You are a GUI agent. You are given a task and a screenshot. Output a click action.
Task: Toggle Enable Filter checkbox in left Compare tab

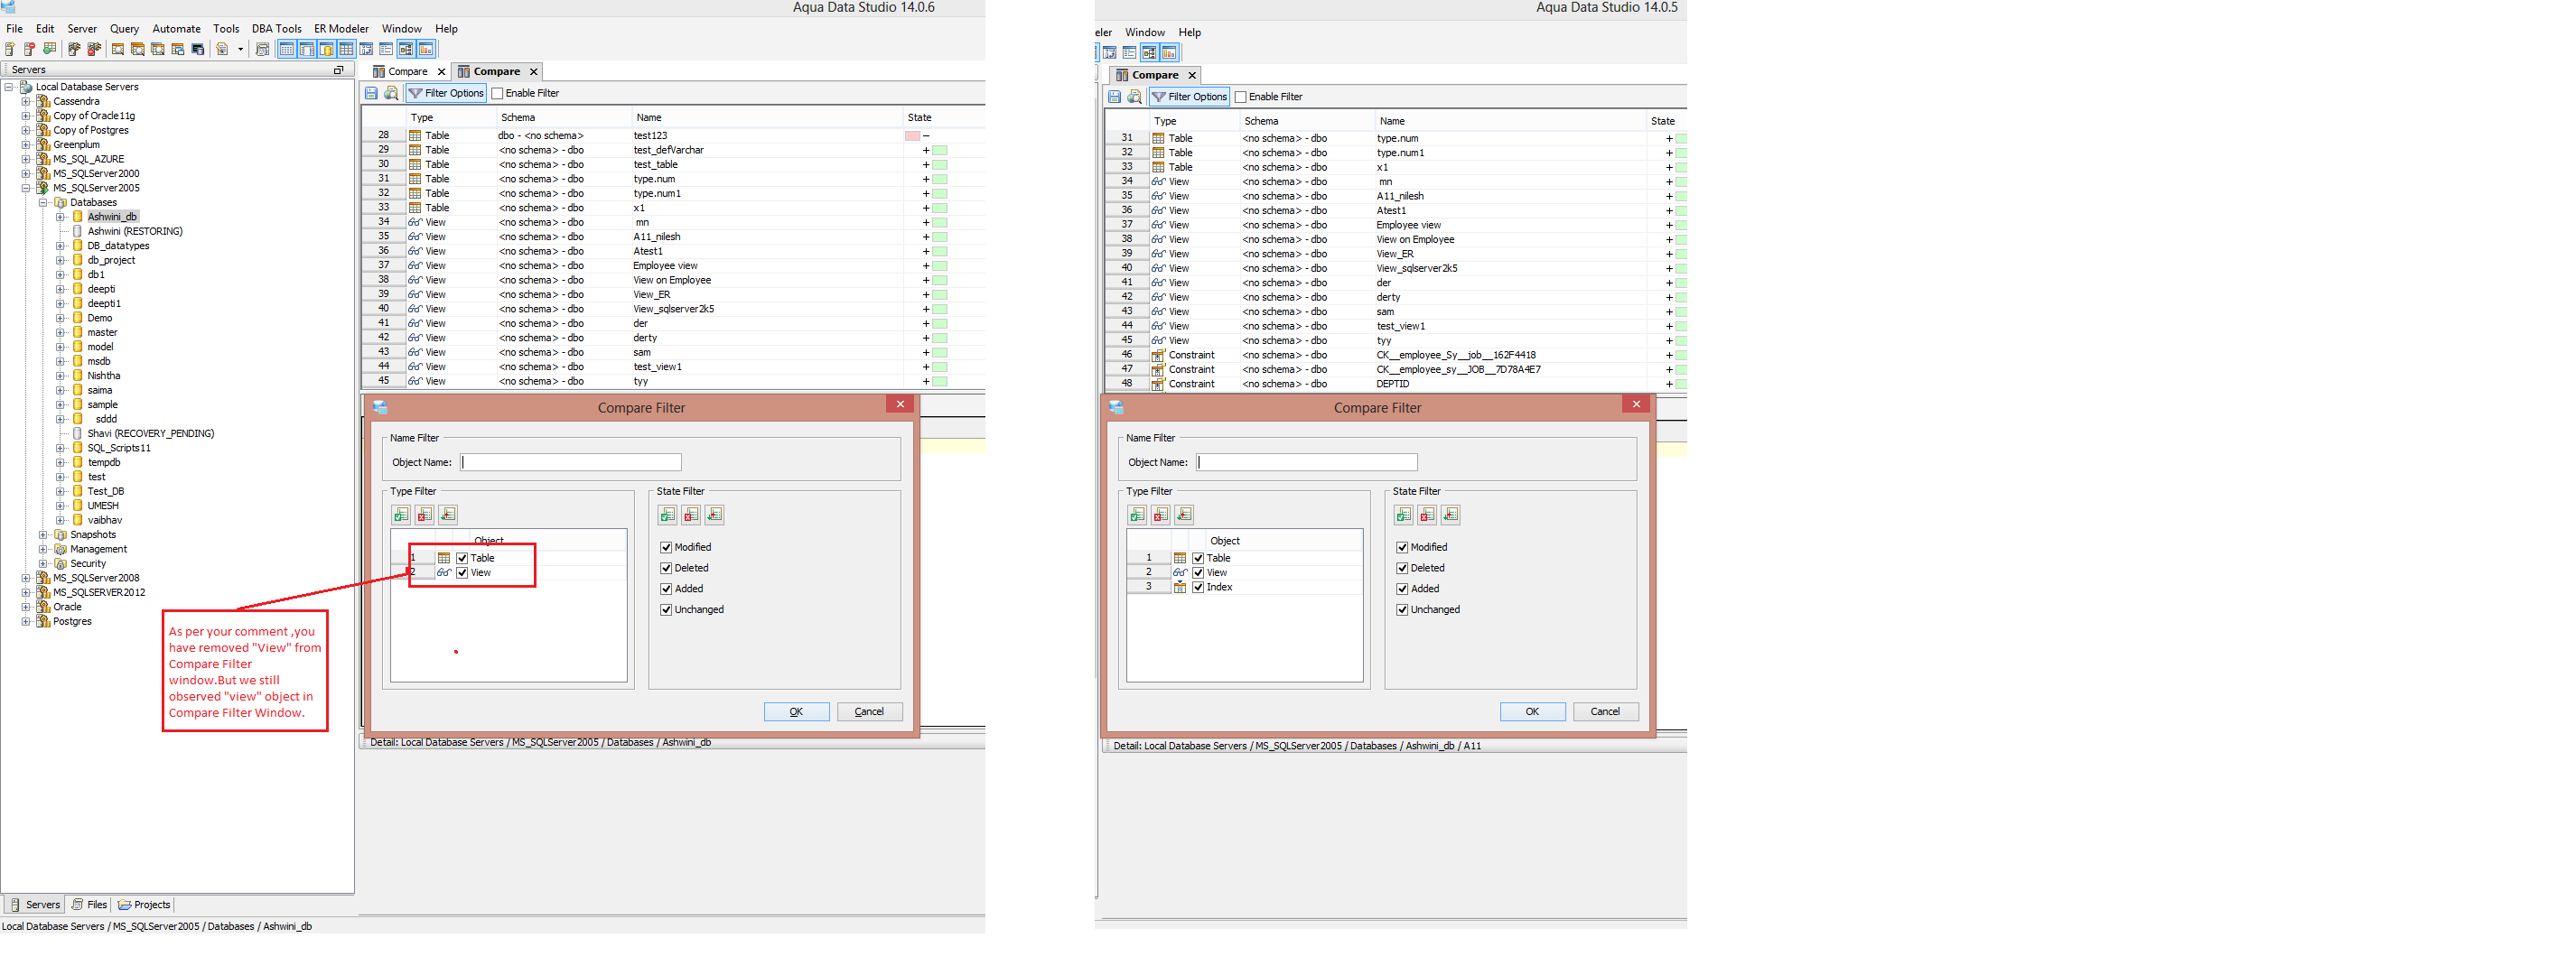[497, 94]
